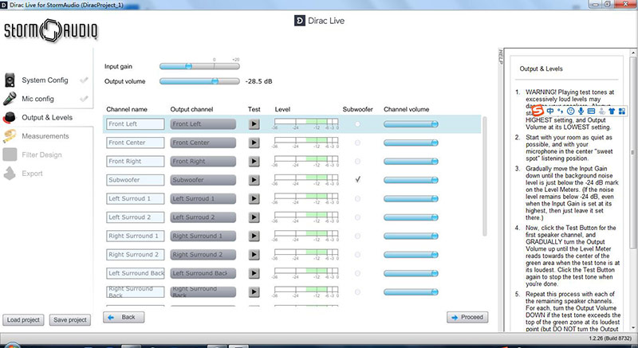Viewport: 638px width, 348px height.
Task: Open Left Surround Back output channel dropdown
Action: click(x=203, y=273)
